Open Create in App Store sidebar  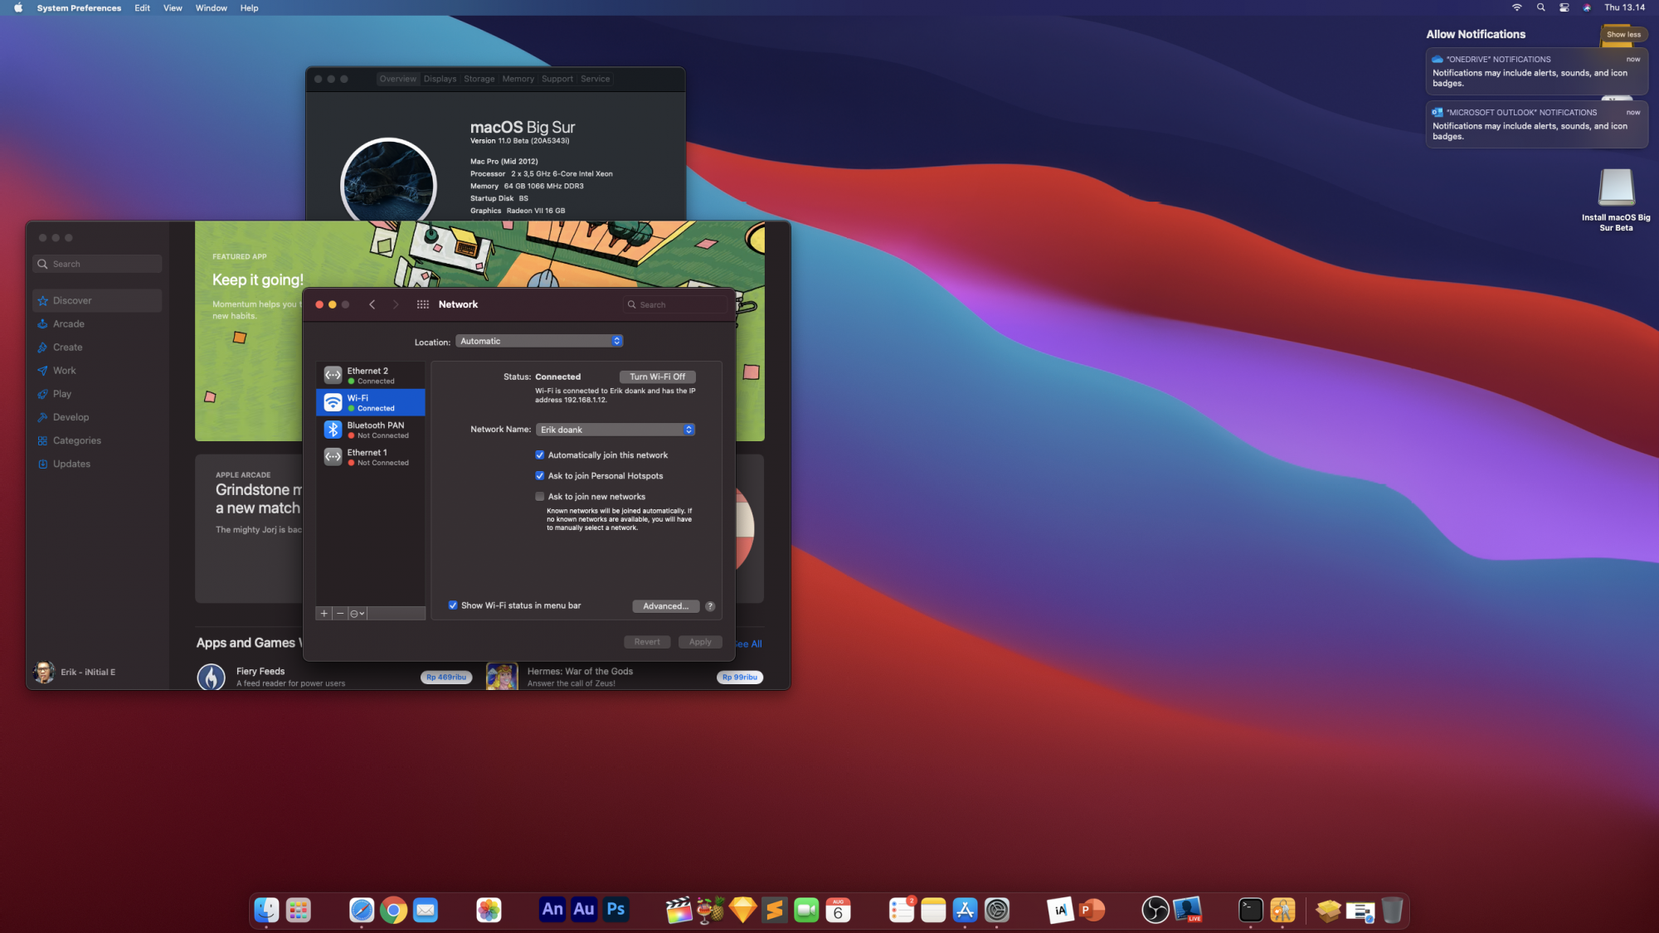click(98, 347)
